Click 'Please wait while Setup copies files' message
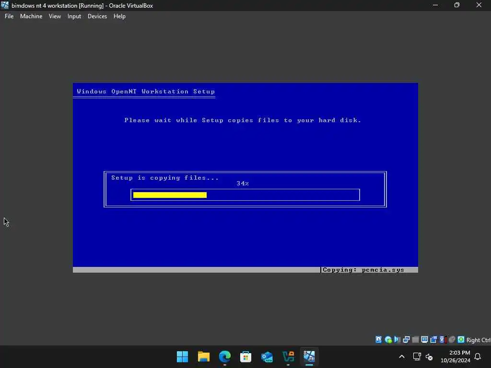This screenshot has height=368, width=491. [243, 120]
